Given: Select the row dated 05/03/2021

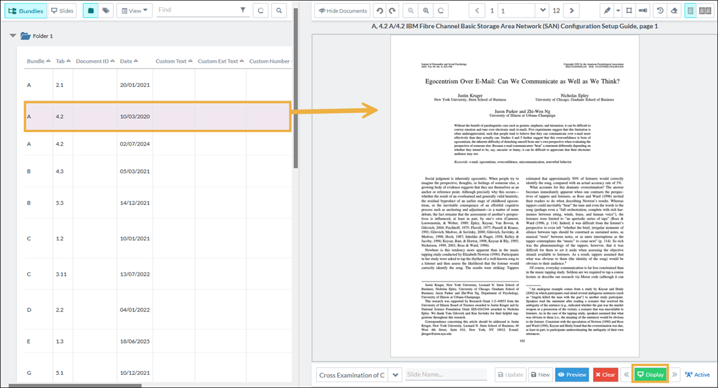Looking at the screenshot, I should (158, 171).
